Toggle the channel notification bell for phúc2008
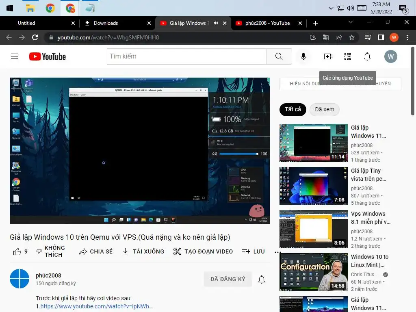416x312 pixels. click(262, 279)
